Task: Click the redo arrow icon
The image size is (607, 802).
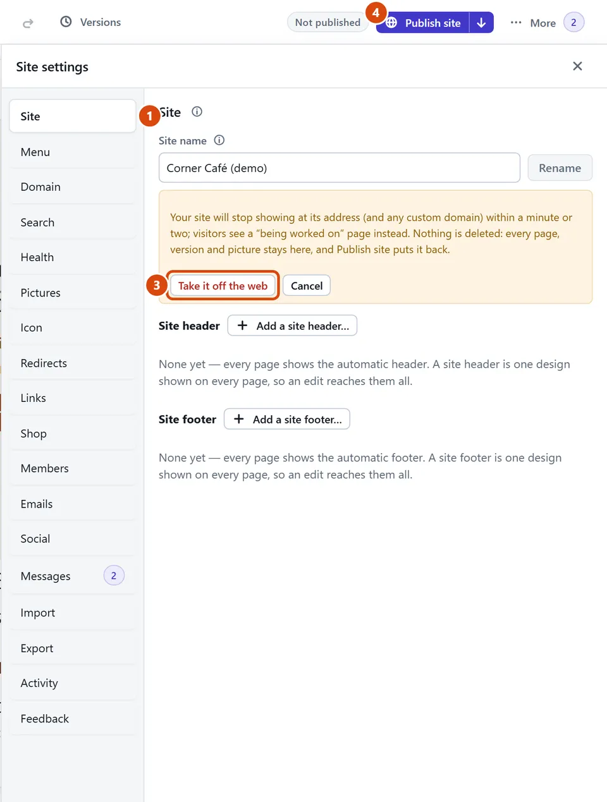Action: click(28, 23)
